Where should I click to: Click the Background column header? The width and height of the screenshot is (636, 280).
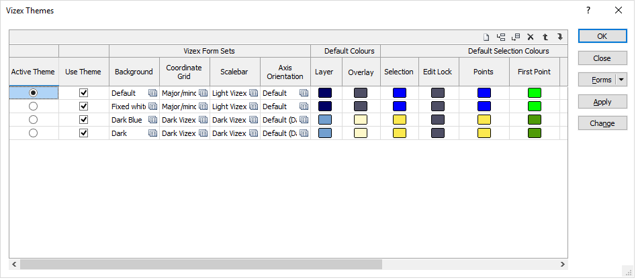tap(134, 72)
